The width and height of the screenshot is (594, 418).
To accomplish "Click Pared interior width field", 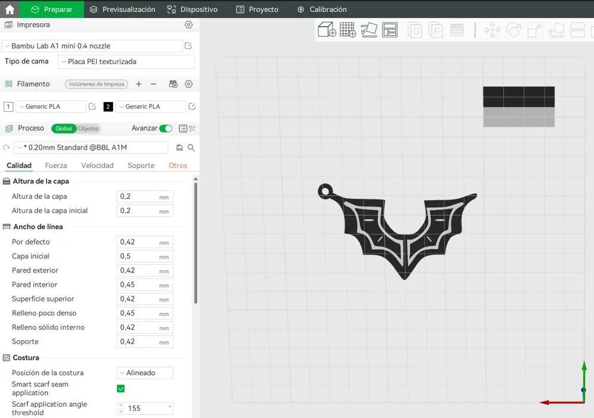I will pos(145,285).
